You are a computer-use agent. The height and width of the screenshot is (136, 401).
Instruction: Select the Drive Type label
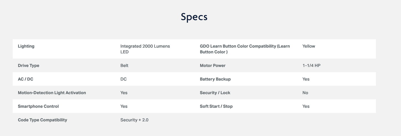click(x=29, y=65)
